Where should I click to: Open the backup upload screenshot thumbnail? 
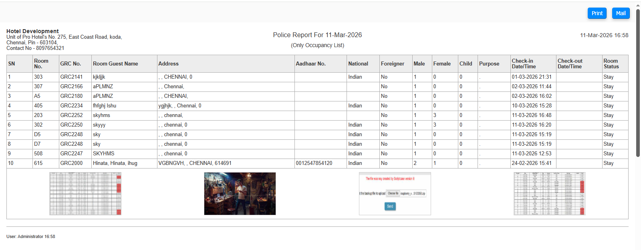tap(395, 194)
